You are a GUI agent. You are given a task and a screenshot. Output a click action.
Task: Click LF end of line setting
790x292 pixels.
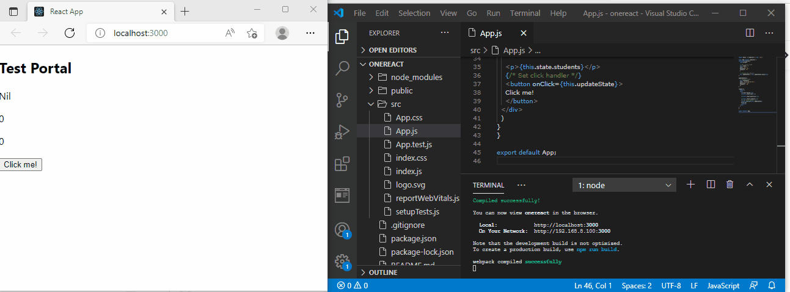click(694, 285)
